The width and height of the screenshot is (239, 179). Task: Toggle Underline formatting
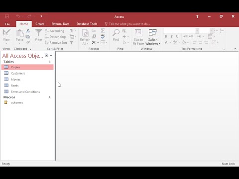[x=177, y=37]
